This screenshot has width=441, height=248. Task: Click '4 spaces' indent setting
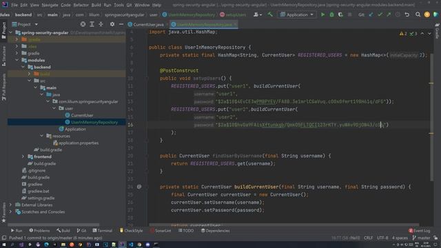click(400, 238)
